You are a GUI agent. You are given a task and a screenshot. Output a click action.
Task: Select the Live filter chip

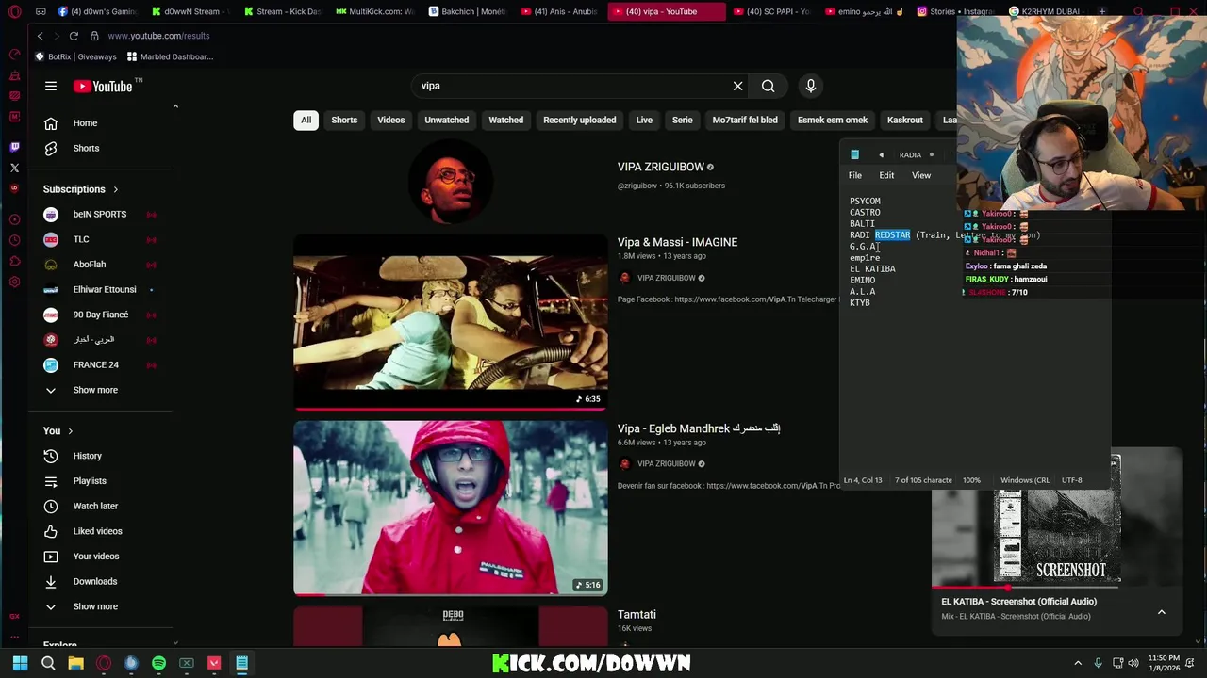(x=644, y=120)
